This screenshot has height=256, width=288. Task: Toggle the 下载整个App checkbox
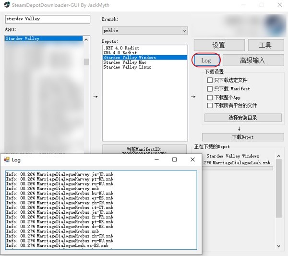(210, 98)
